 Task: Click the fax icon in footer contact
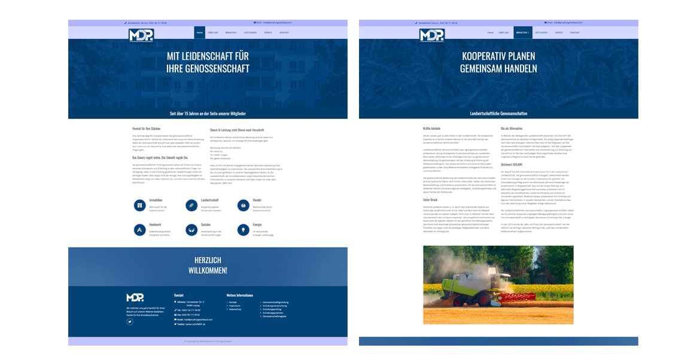(x=175, y=315)
